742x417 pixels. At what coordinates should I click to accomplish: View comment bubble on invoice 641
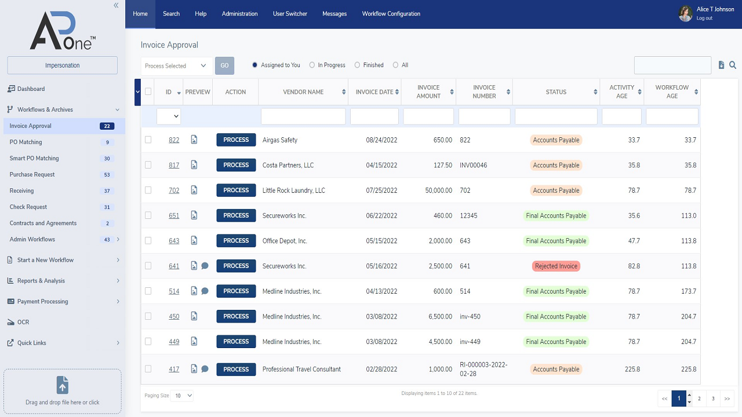click(x=205, y=266)
